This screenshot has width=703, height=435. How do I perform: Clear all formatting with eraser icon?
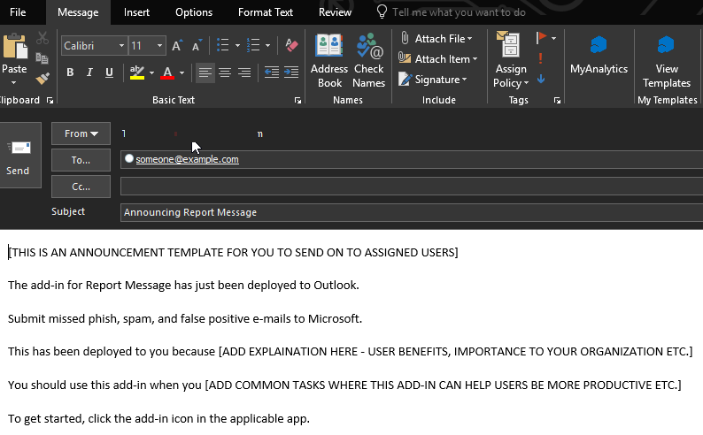[x=291, y=45]
